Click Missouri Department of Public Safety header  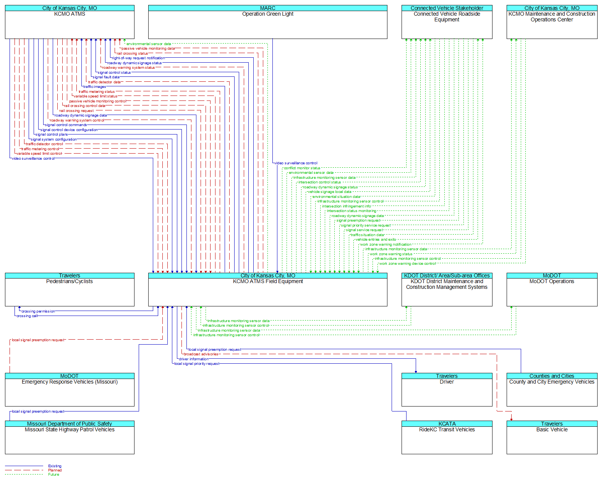click(x=70, y=424)
